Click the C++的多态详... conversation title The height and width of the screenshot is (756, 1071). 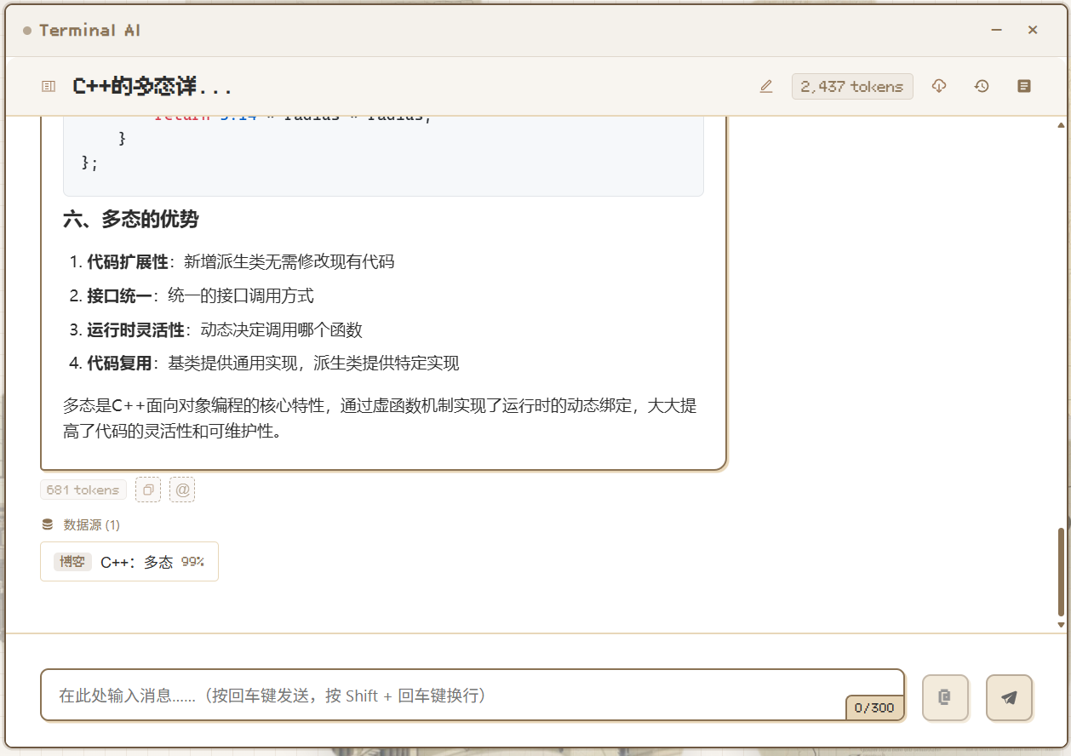152,86
